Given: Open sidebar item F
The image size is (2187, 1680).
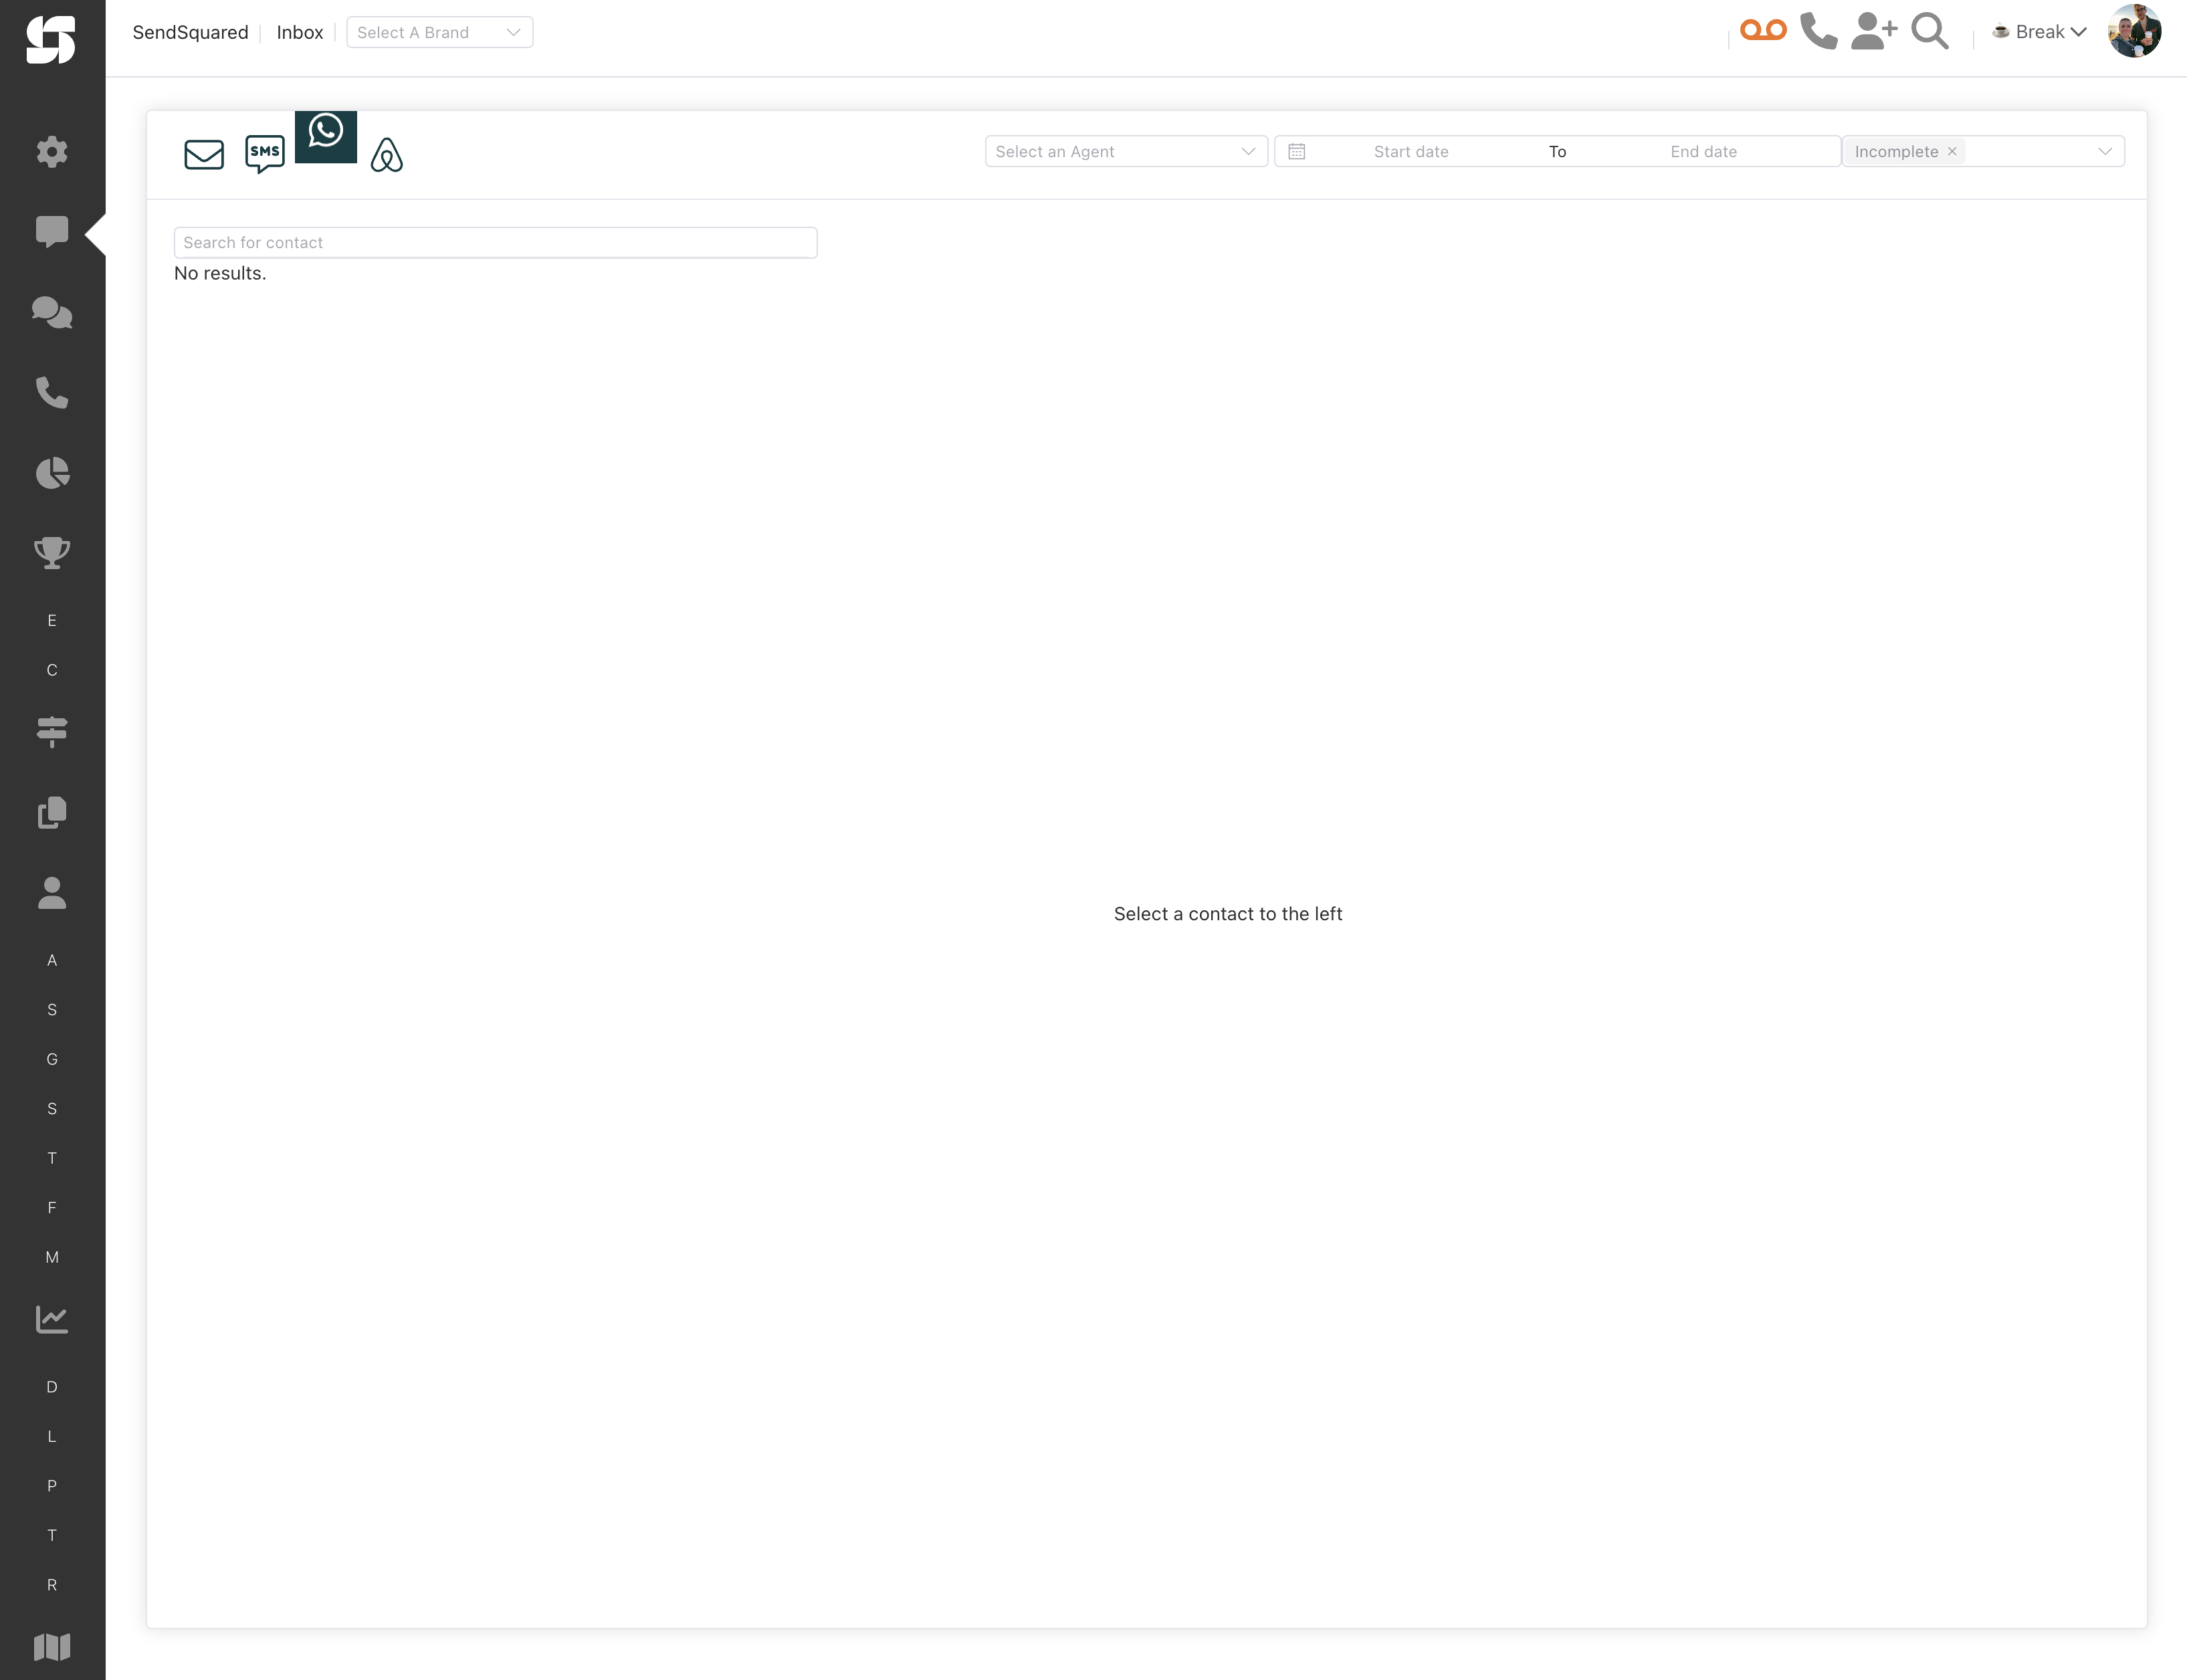Looking at the screenshot, I should click(52, 1208).
